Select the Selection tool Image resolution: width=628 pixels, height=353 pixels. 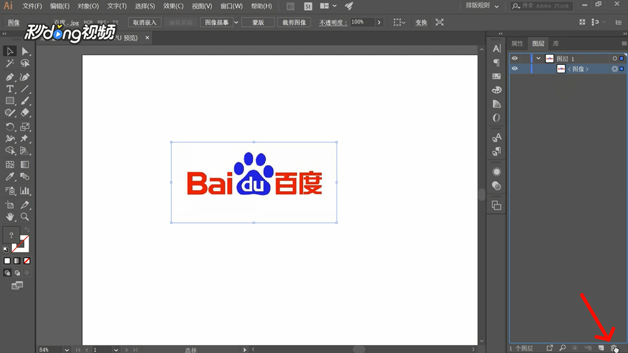[x=9, y=51]
